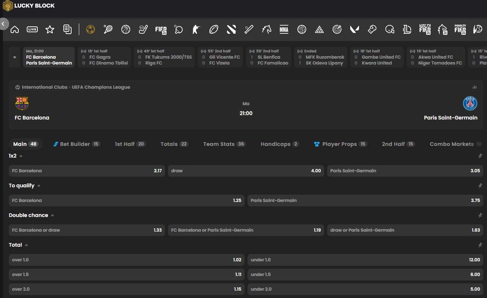Bet on draw at 4.00
This screenshot has height=298, width=487.
click(x=246, y=171)
